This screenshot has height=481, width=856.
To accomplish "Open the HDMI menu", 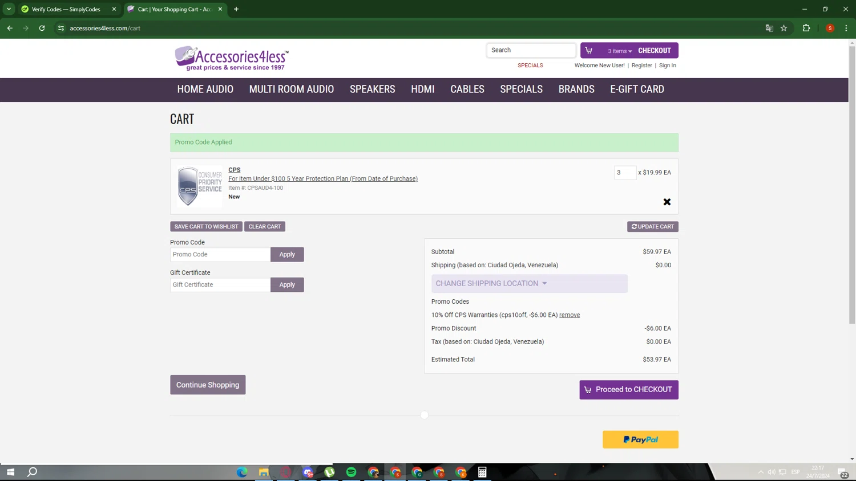I will (x=423, y=89).
